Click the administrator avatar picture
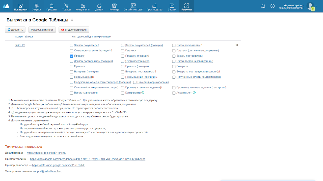The image size is (323, 181). tap(310, 6)
